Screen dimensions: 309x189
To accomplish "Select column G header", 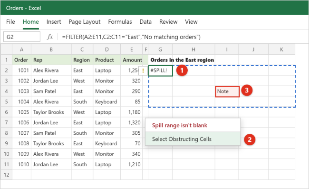I will click(x=160, y=50).
